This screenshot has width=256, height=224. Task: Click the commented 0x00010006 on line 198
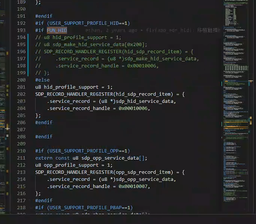142,66
